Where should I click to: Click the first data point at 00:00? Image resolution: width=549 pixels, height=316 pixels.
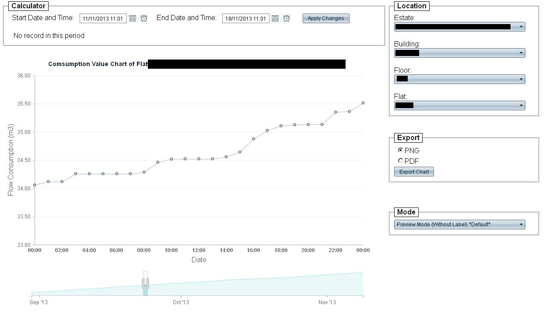pos(35,185)
